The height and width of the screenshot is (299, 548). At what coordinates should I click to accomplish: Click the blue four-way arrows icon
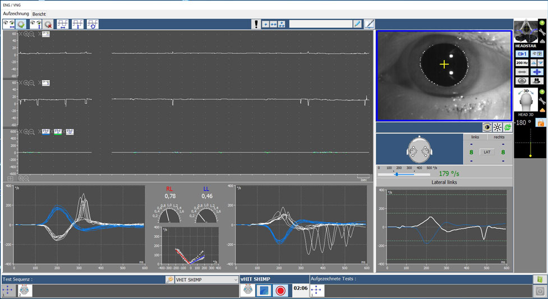[537, 72]
